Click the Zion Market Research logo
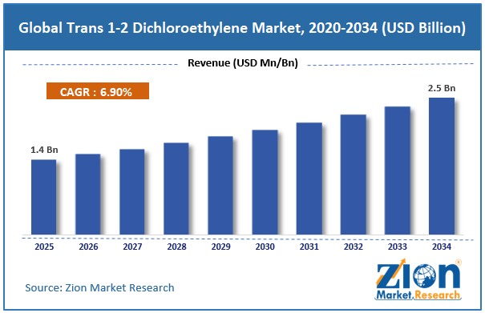Screen dimensions: 485x313 (418, 279)
